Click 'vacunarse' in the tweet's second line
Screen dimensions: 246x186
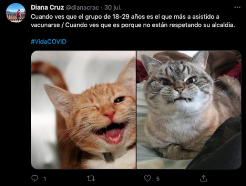click(45, 25)
